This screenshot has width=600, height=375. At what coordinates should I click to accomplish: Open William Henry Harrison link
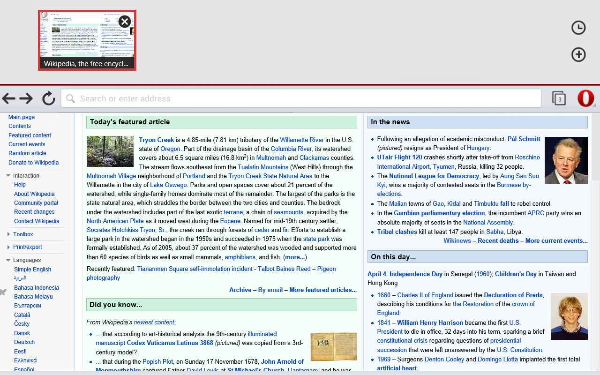430,323
